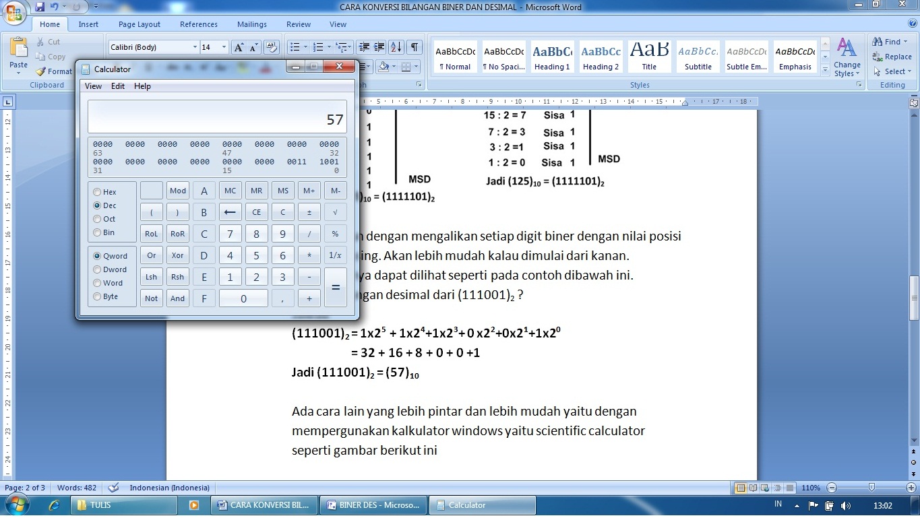Open the Mailings ribbon tab

pos(251,24)
